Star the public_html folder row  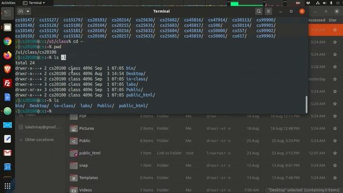click(x=335, y=153)
